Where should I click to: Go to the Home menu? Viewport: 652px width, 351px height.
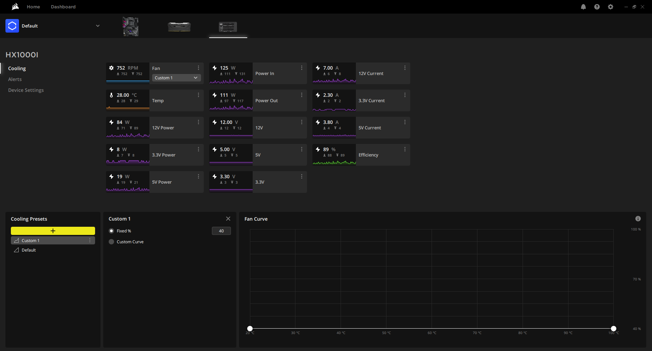pos(33,7)
